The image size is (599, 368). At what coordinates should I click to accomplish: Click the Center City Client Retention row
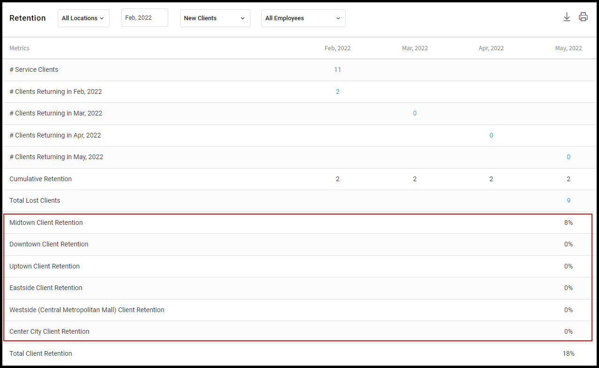click(298, 331)
